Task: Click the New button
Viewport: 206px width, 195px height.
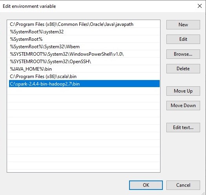Action: (183, 25)
